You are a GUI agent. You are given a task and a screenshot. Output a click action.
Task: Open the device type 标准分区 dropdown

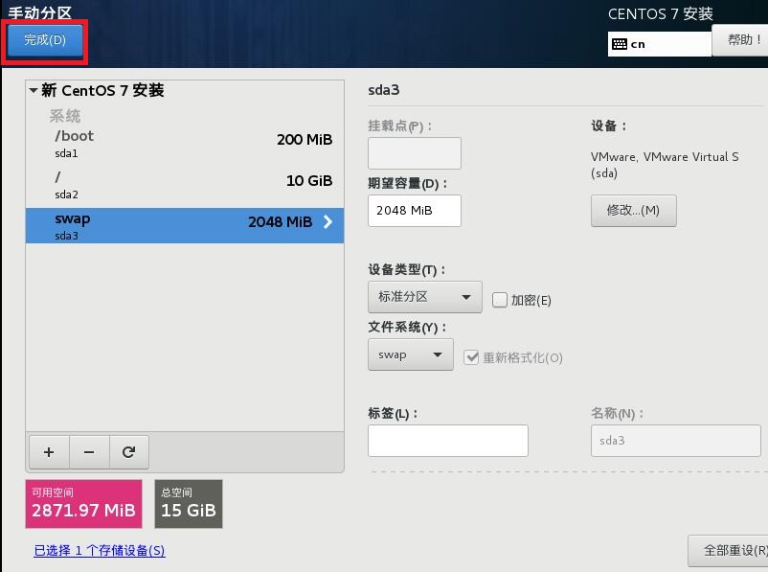[424, 297]
